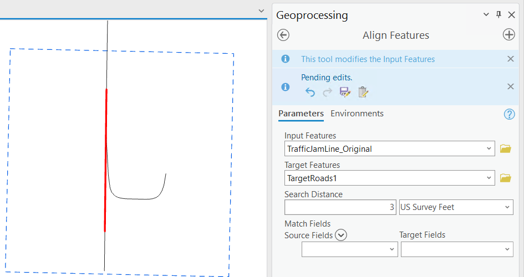The width and height of the screenshot is (524, 277).
Task: Open the Geoprocessing pane options menu
Action: (486, 15)
